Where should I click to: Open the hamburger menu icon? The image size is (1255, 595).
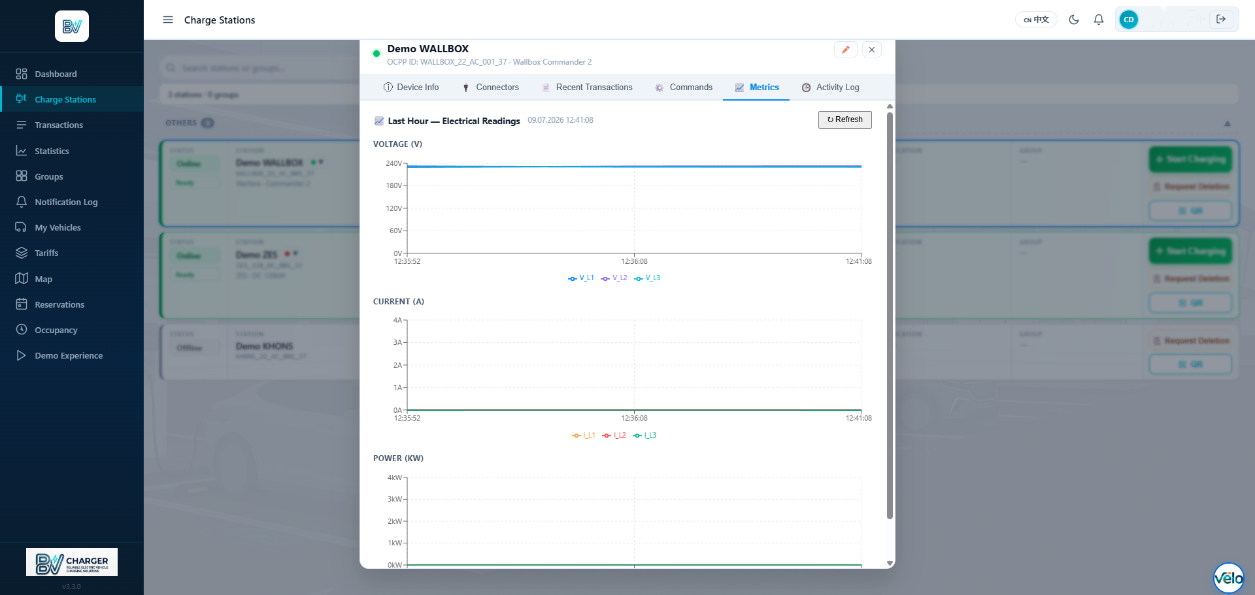[168, 20]
